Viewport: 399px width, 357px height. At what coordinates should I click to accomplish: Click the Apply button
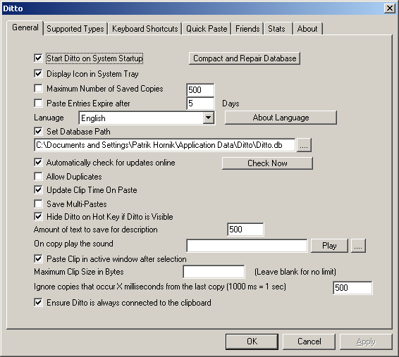(x=366, y=342)
